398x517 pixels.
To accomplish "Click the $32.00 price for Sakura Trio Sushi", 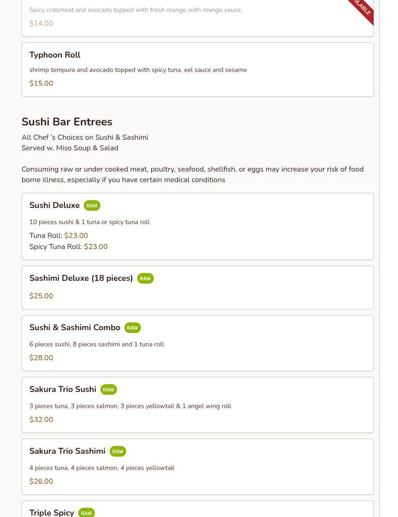I will 41,420.
